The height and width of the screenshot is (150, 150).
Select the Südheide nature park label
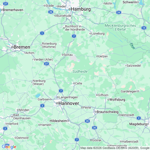tap(80, 71)
